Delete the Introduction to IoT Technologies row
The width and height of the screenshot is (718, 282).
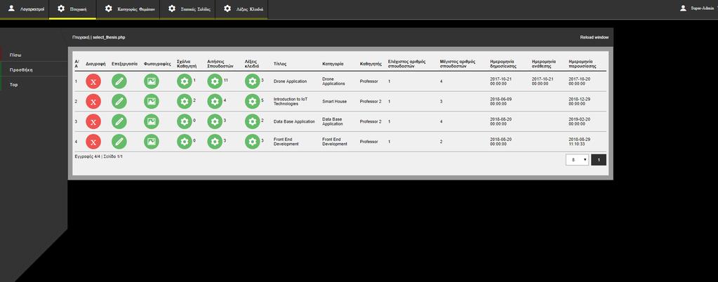click(93, 101)
